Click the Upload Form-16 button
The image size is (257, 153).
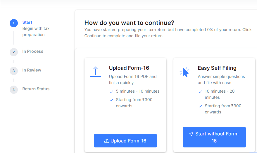point(125,141)
